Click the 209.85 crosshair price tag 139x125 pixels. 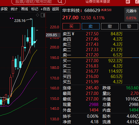[53, 35]
